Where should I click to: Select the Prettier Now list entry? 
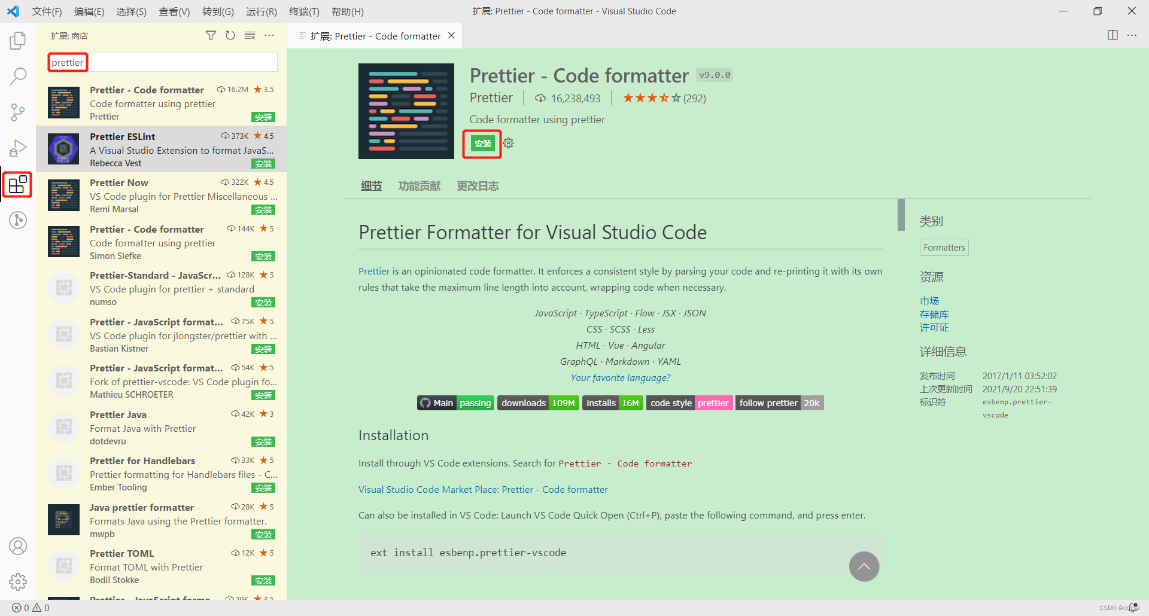tap(162, 195)
